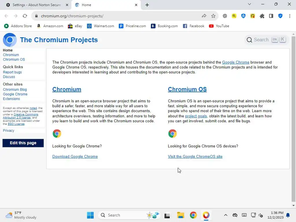Open the yellow-red round extension icon
296x222 pixels.
(x=253, y=16)
